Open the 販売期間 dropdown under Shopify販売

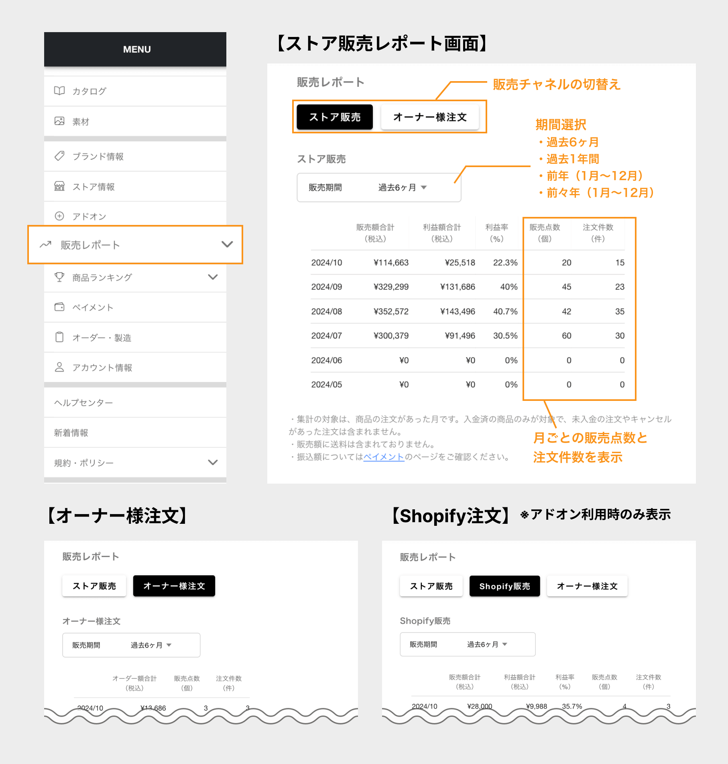(x=468, y=644)
